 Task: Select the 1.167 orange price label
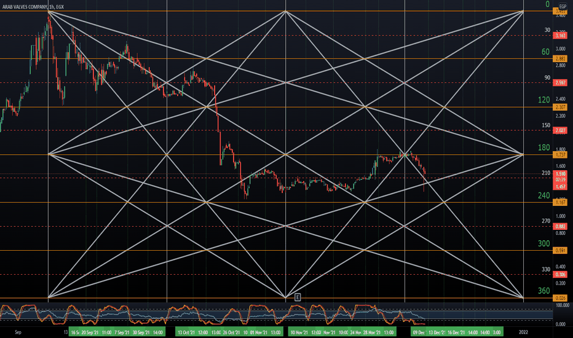click(x=560, y=202)
